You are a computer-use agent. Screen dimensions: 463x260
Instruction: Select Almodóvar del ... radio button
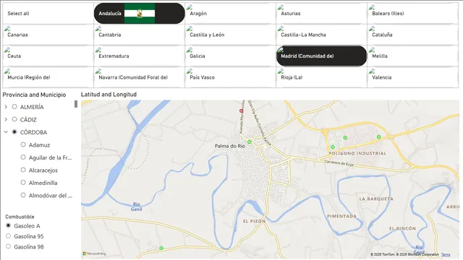coord(23,195)
